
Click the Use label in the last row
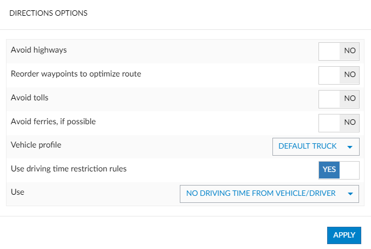(x=18, y=192)
